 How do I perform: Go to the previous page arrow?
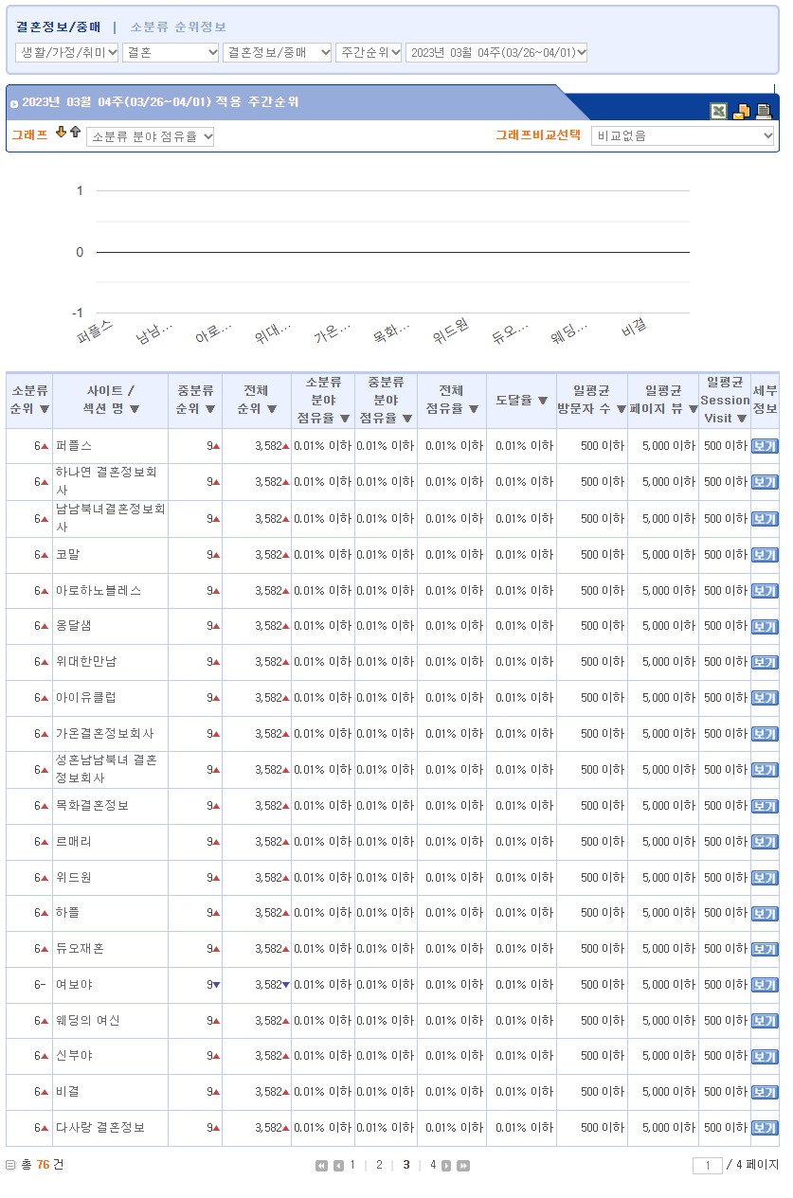(x=338, y=1166)
